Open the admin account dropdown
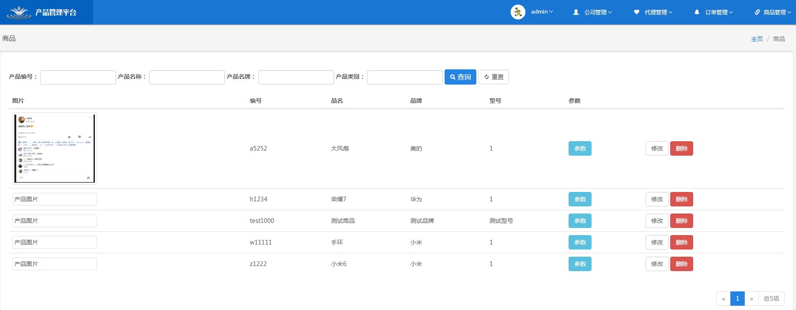 [542, 12]
